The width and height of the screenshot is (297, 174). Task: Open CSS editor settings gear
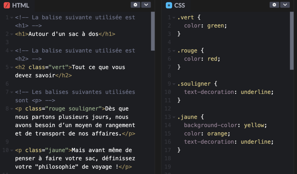[274, 5]
